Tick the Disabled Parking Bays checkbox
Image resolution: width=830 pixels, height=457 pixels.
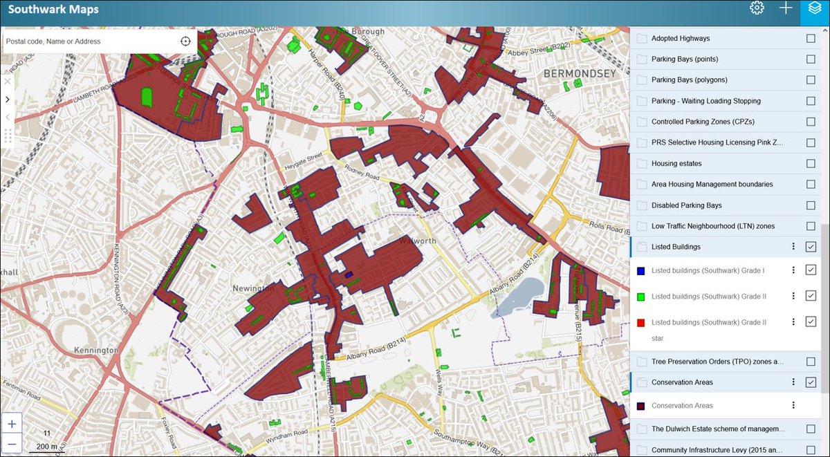pos(811,205)
